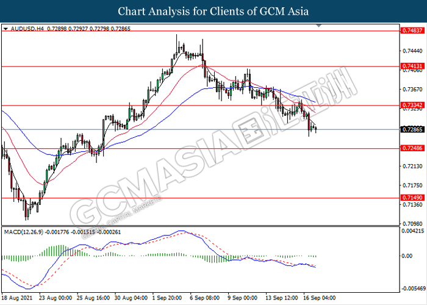
Task: Click the 1 Sep 20:00 time label
Action: [167, 298]
